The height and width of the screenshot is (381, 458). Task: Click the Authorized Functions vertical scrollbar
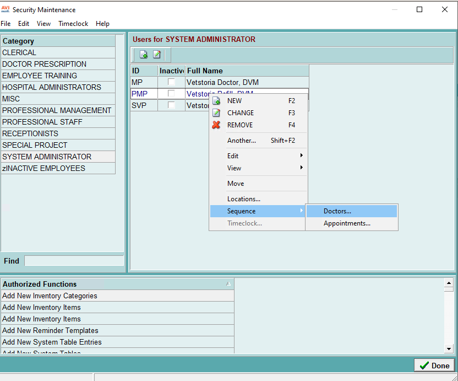(x=449, y=317)
